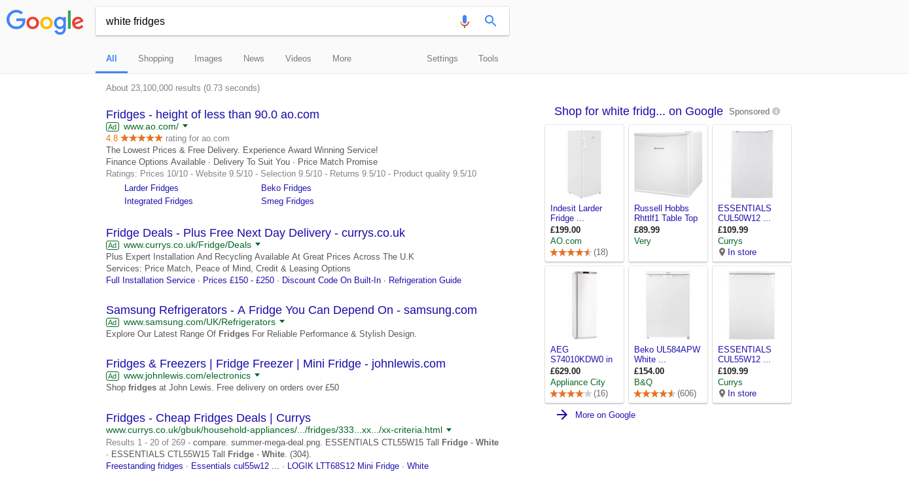Click the ESSENTIALS CUL50W12 product image
909x482 pixels.
[x=752, y=164]
